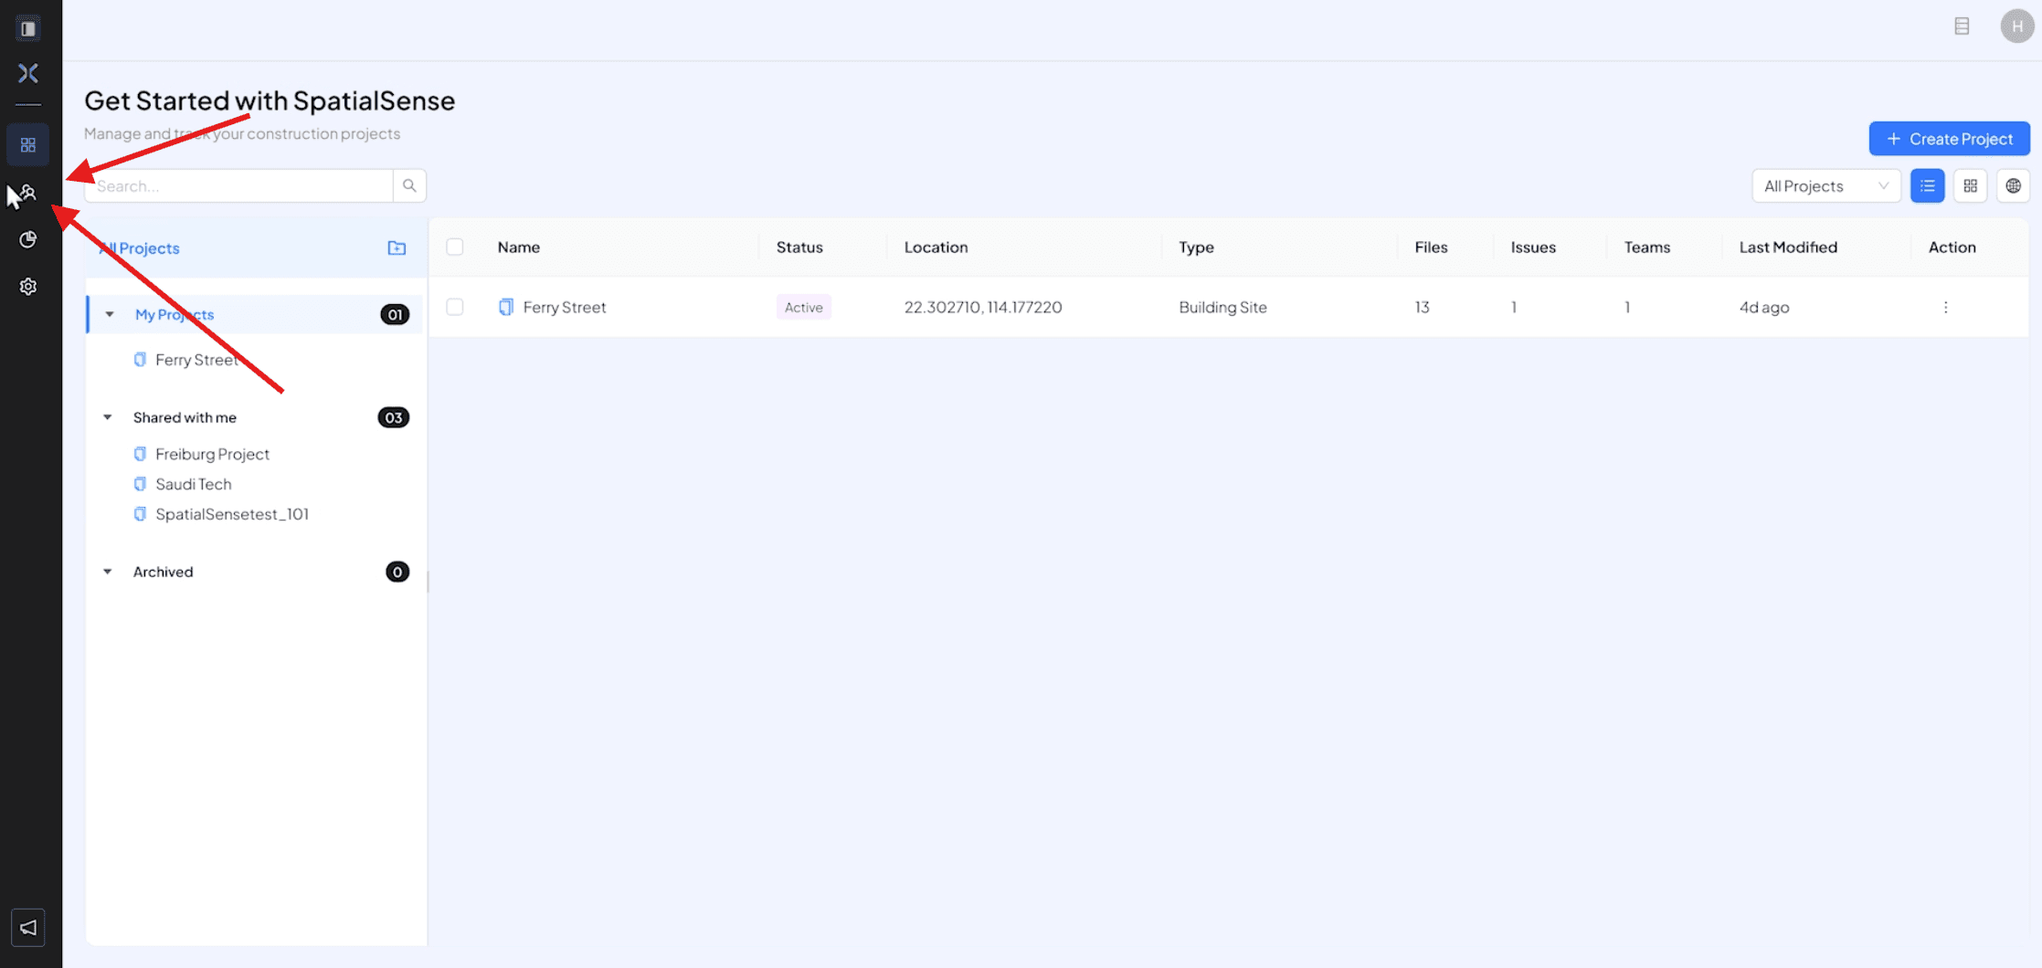Viewport: 2042px width, 968px height.
Task: Collapse the Archived tree arrow
Action: click(108, 572)
